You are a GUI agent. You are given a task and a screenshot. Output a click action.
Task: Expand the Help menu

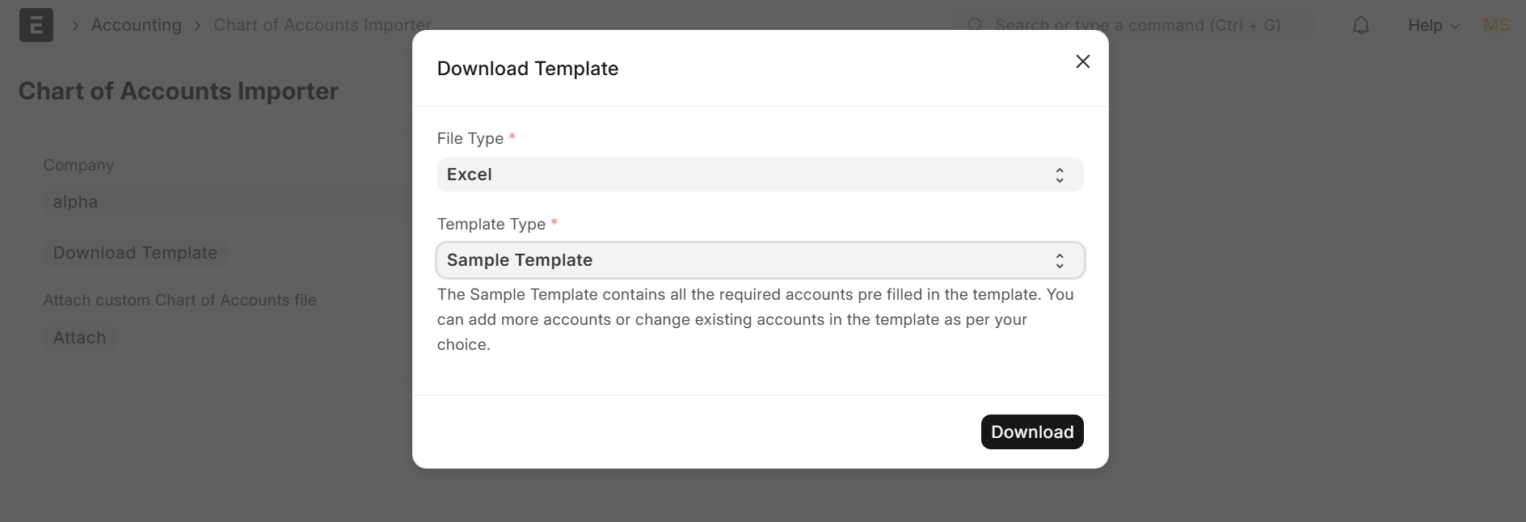pyautogui.click(x=1431, y=25)
